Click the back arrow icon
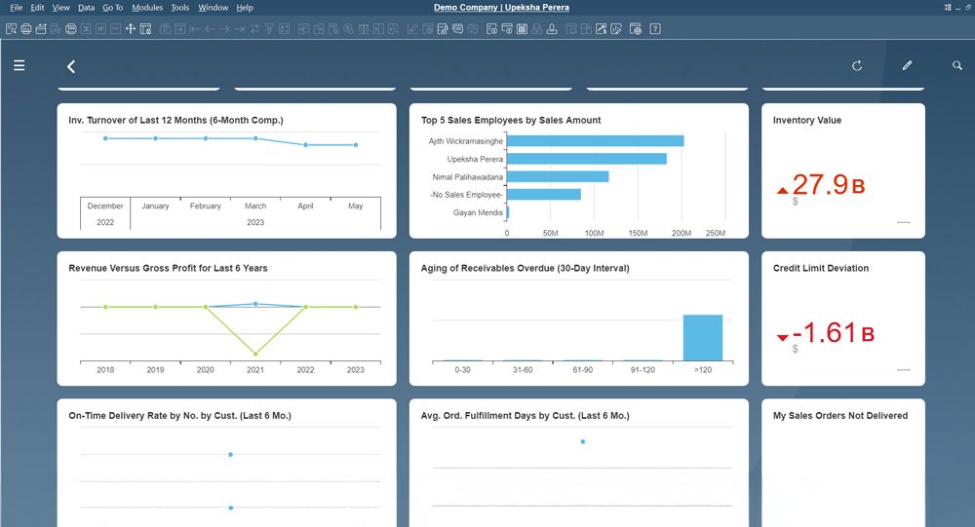 tap(71, 66)
